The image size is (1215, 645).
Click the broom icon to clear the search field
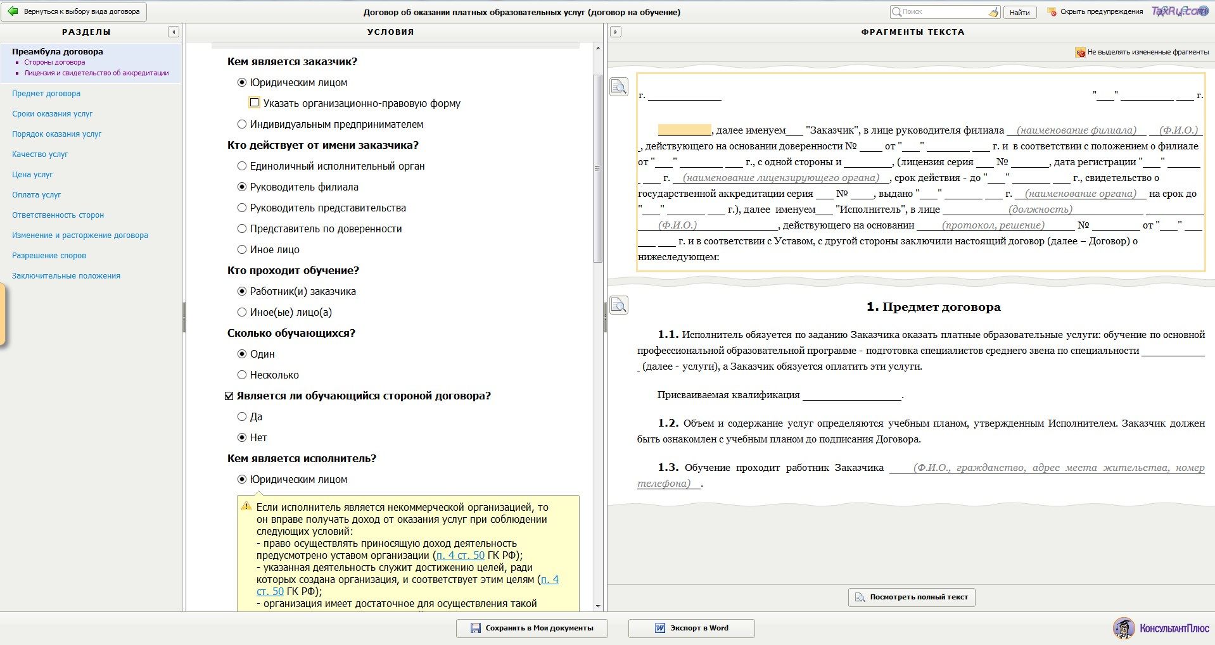click(992, 11)
